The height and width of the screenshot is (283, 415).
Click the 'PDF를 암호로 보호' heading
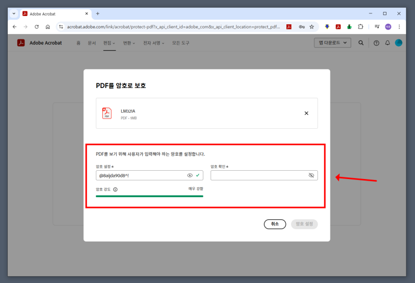(x=121, y=85)
